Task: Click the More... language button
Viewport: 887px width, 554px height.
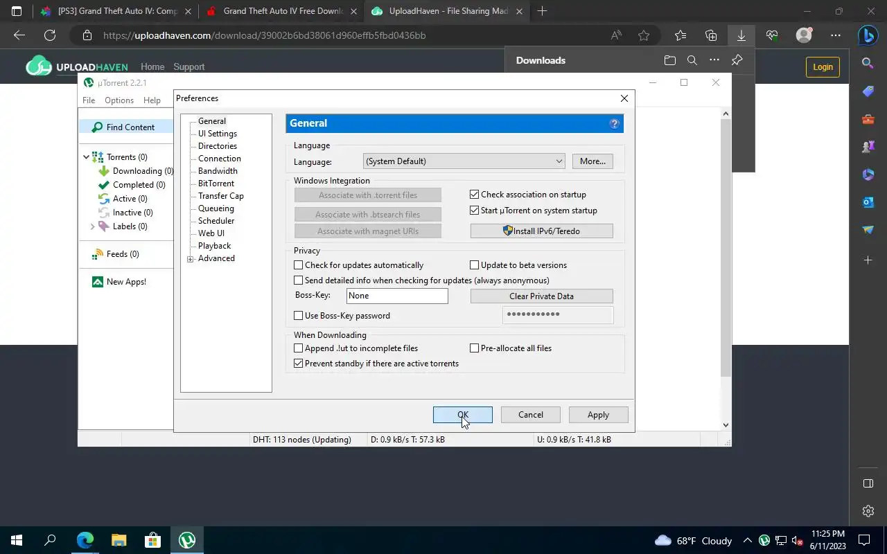Action: pyautogui.click(x=592, y=161)
